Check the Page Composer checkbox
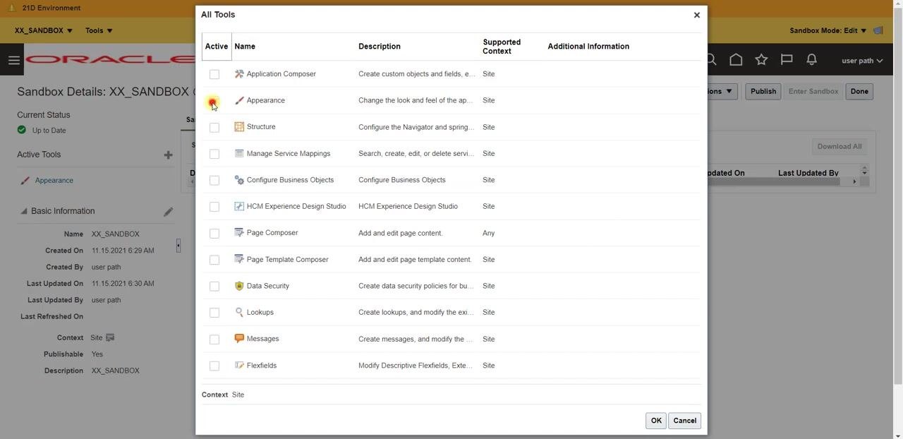Viewport: 903px width, 439px height. click(x=214, y=233)
